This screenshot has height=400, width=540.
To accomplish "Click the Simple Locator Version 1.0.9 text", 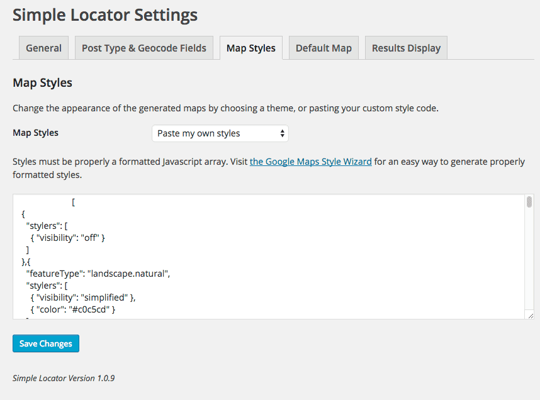I will pos(64,378).
